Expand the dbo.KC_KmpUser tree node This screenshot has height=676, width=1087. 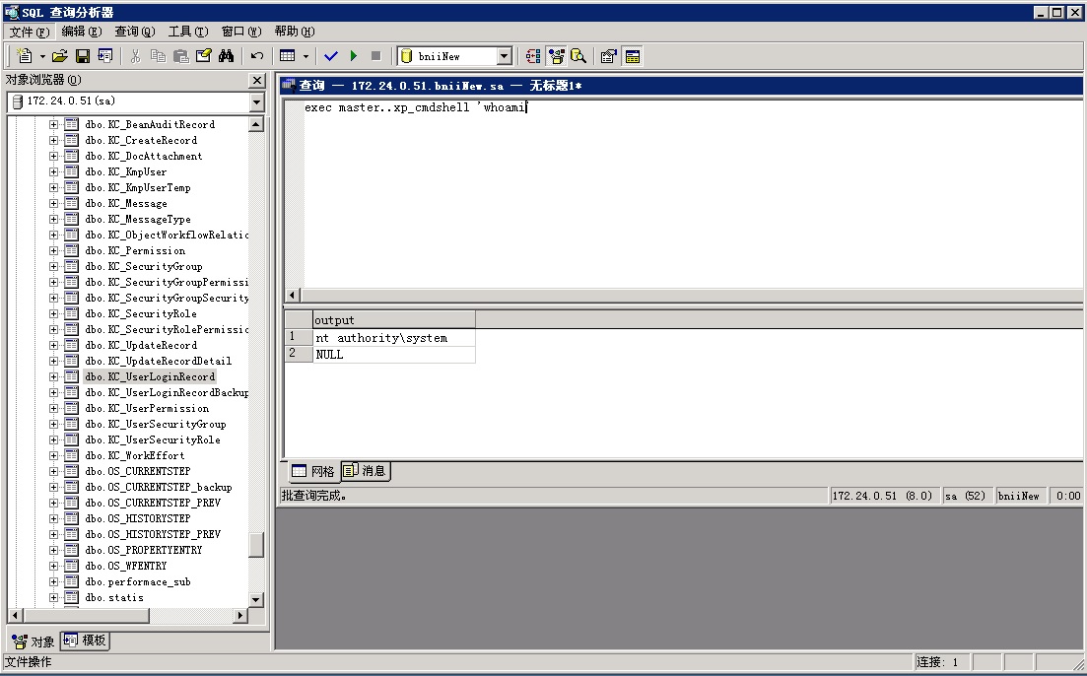pyautogui.click(x=53, y=171)
